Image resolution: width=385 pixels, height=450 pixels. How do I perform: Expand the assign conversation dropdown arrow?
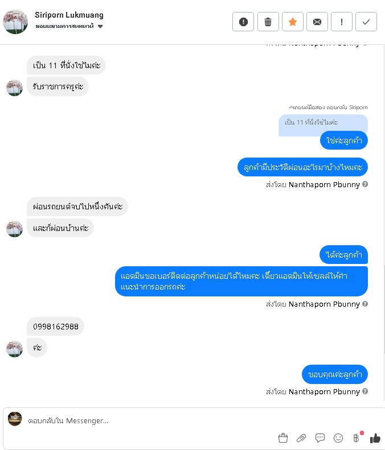[100, 26]
